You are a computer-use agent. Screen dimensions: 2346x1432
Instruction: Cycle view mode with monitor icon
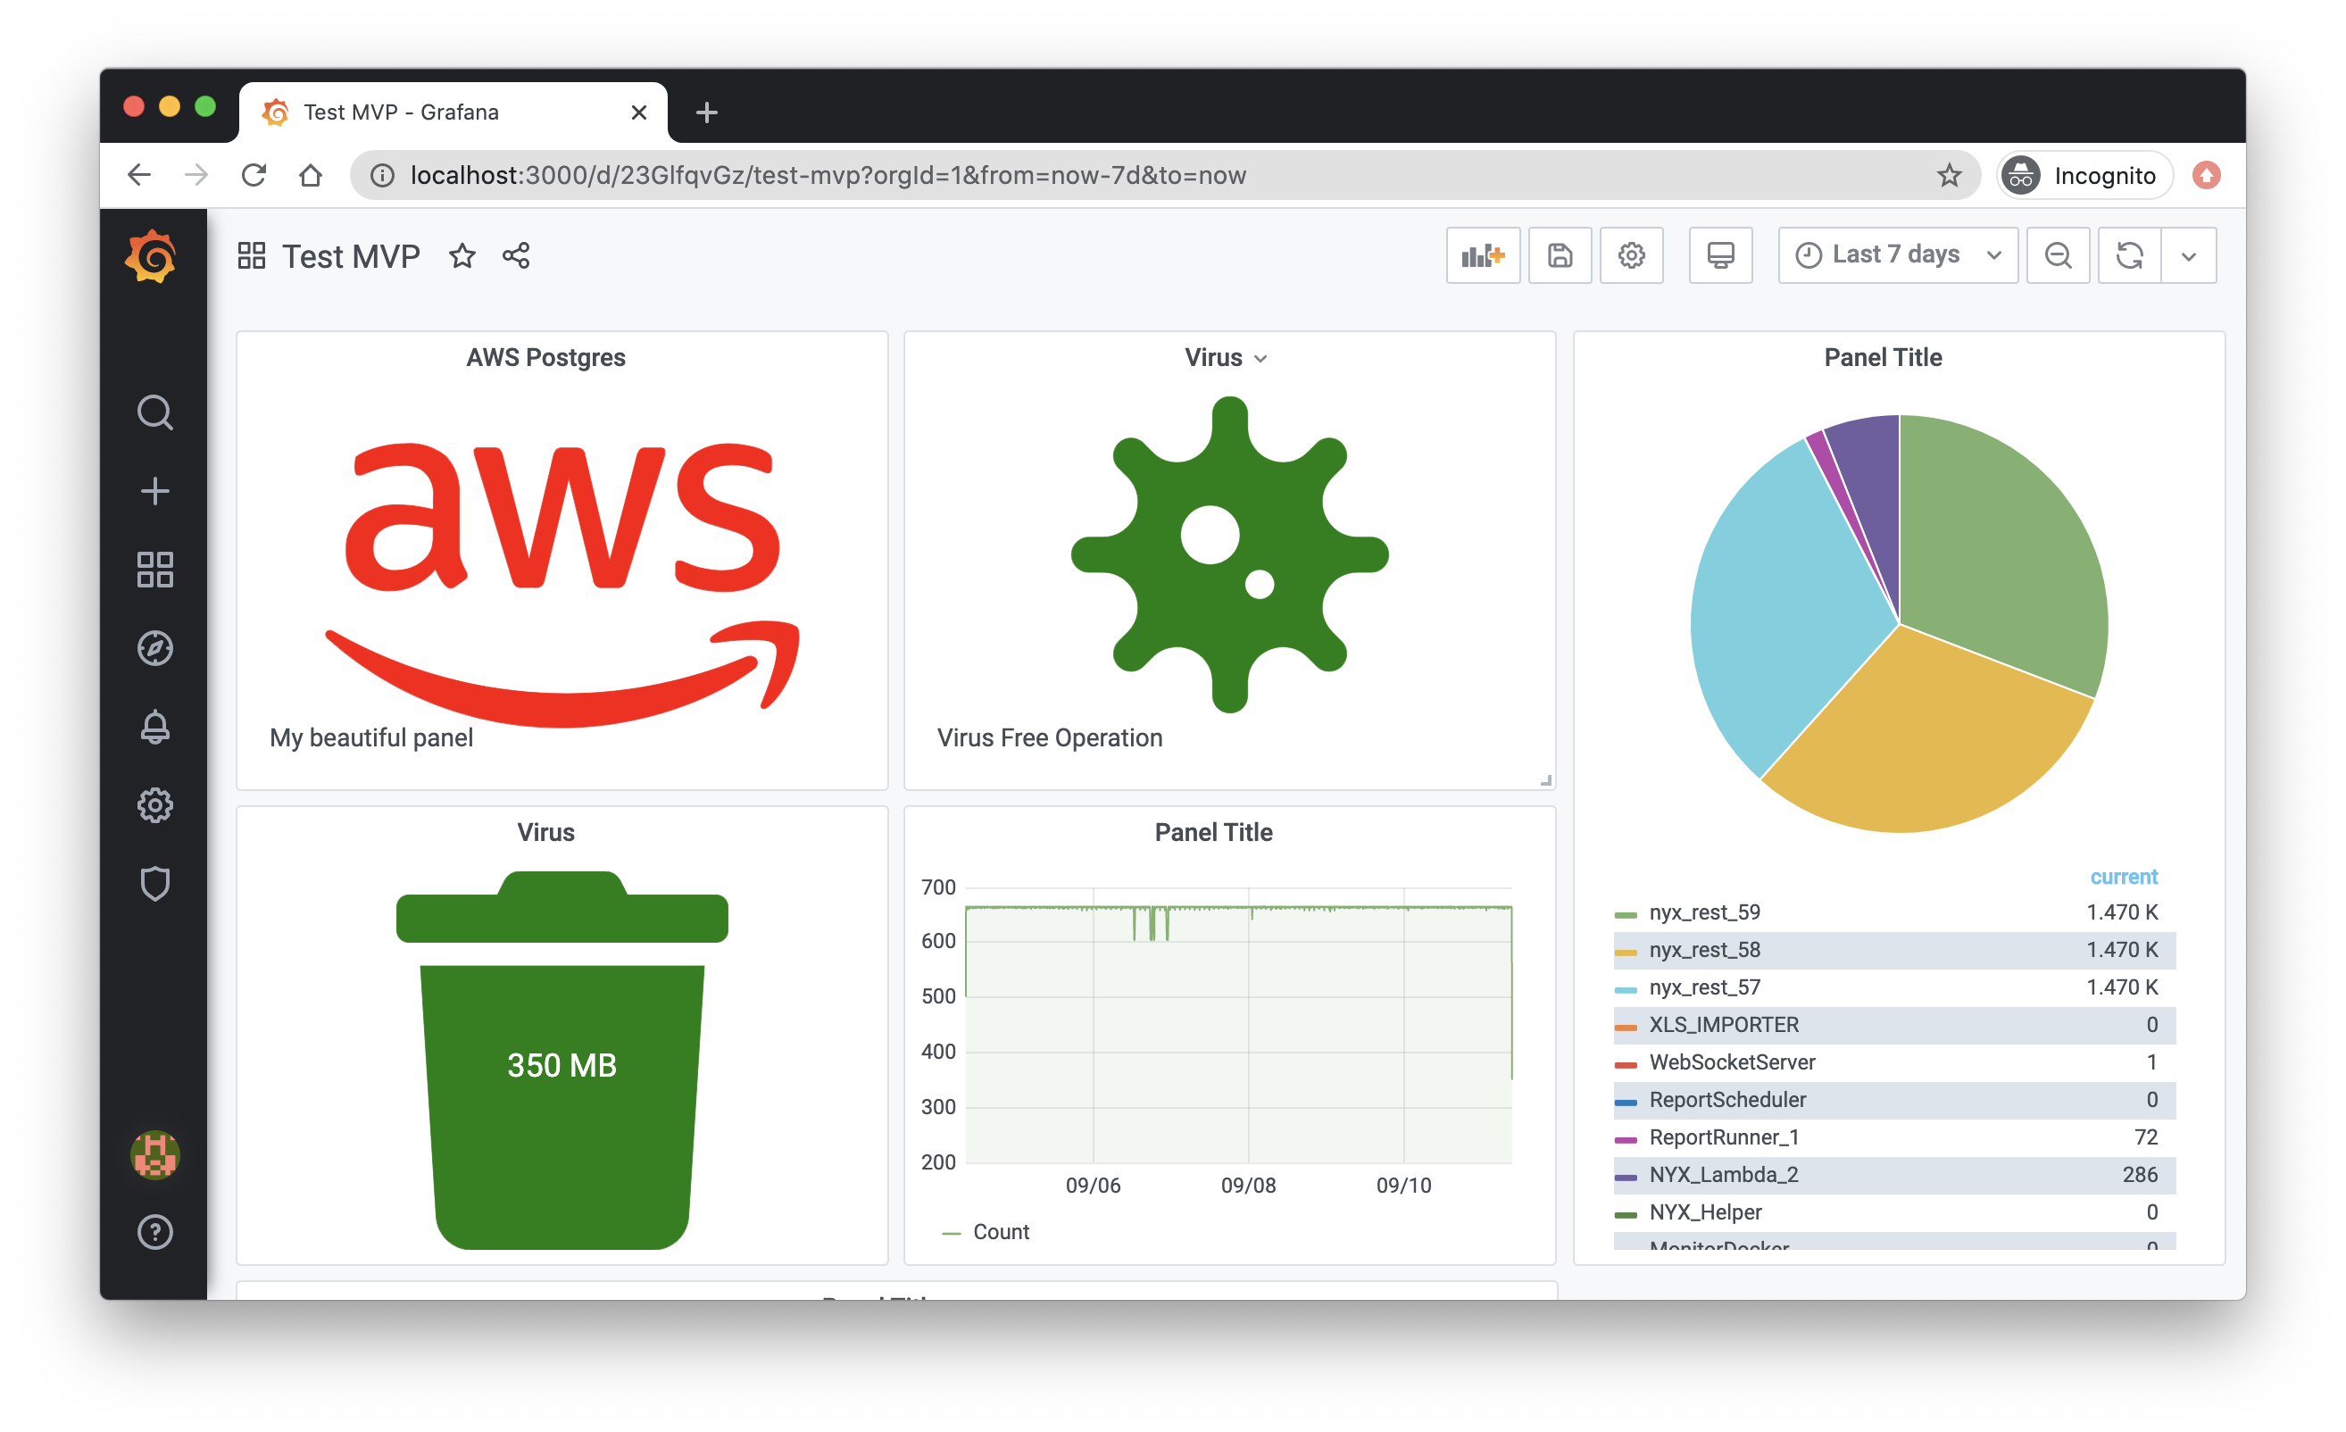(1719, 255)
